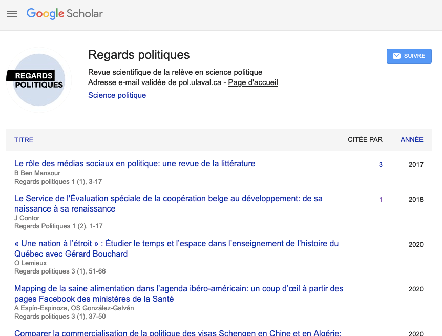The height and width of the screenshot is (336, 442).
Task: Click the SUIVRE follow button
Action: (x=409, y=56)
